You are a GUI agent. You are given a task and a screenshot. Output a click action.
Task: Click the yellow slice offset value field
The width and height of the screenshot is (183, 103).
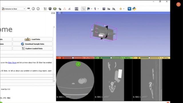click(164, 58)
